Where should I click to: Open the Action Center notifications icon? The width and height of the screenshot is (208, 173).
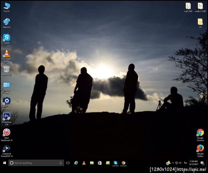coord(202,163)
